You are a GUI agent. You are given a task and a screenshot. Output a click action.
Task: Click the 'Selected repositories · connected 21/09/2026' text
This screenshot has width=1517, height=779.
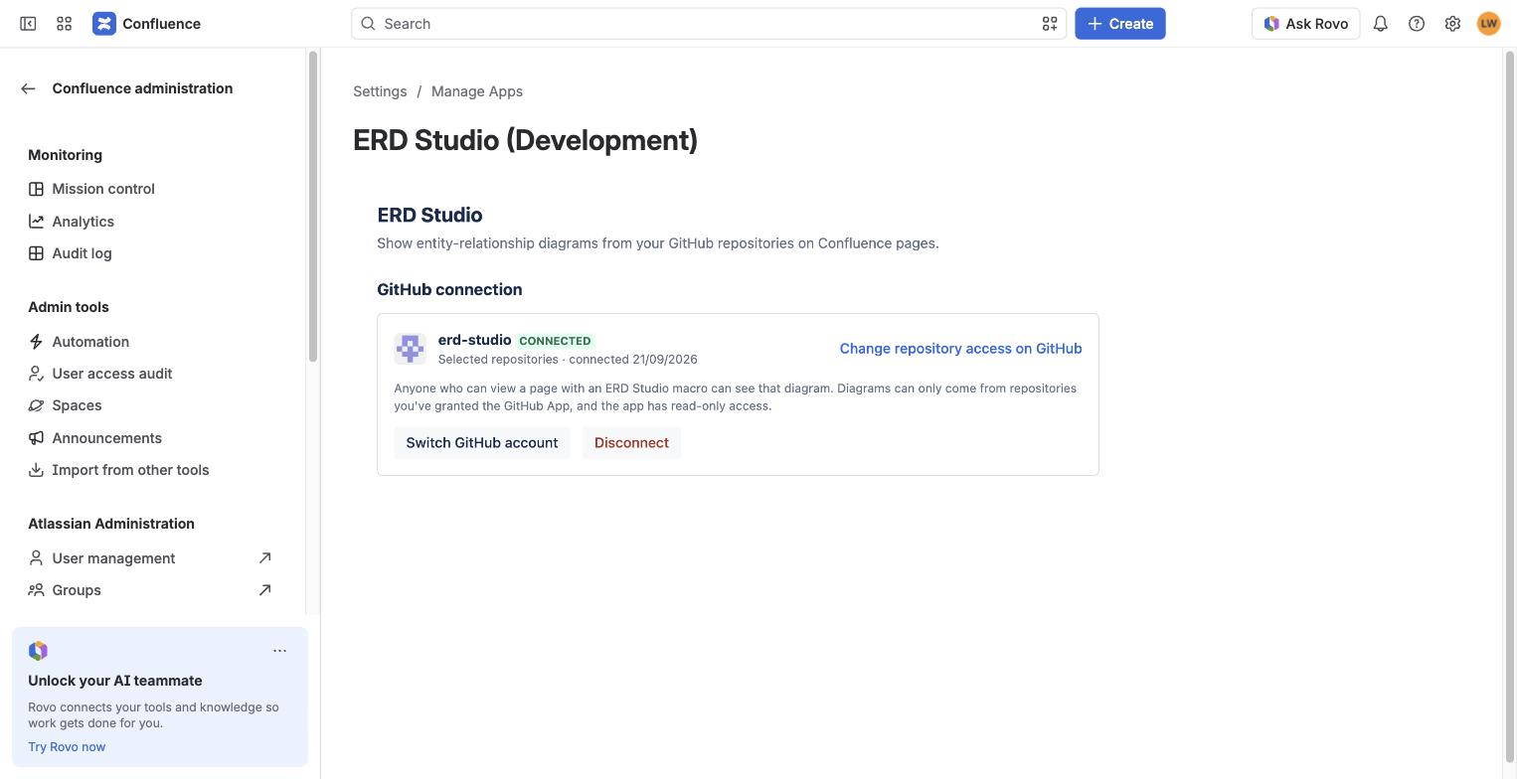[x=568, y=359]
